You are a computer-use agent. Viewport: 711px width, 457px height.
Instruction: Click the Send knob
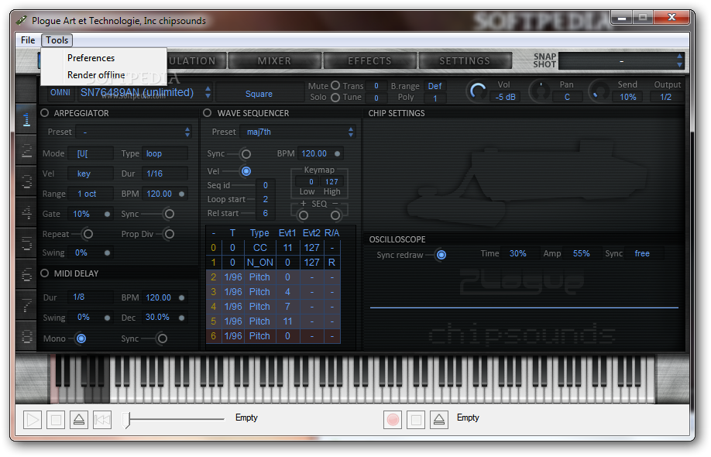click(599, 91)
